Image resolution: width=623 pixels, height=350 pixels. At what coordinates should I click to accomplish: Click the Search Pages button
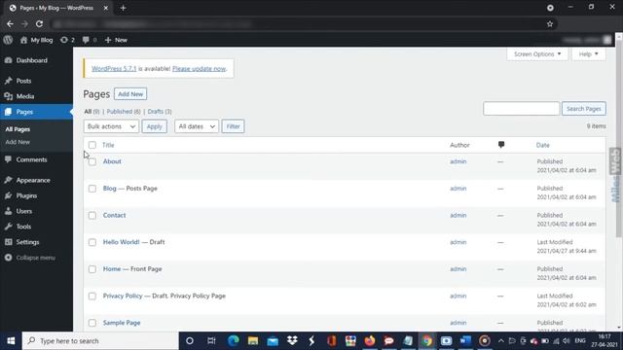pos(584,109)
